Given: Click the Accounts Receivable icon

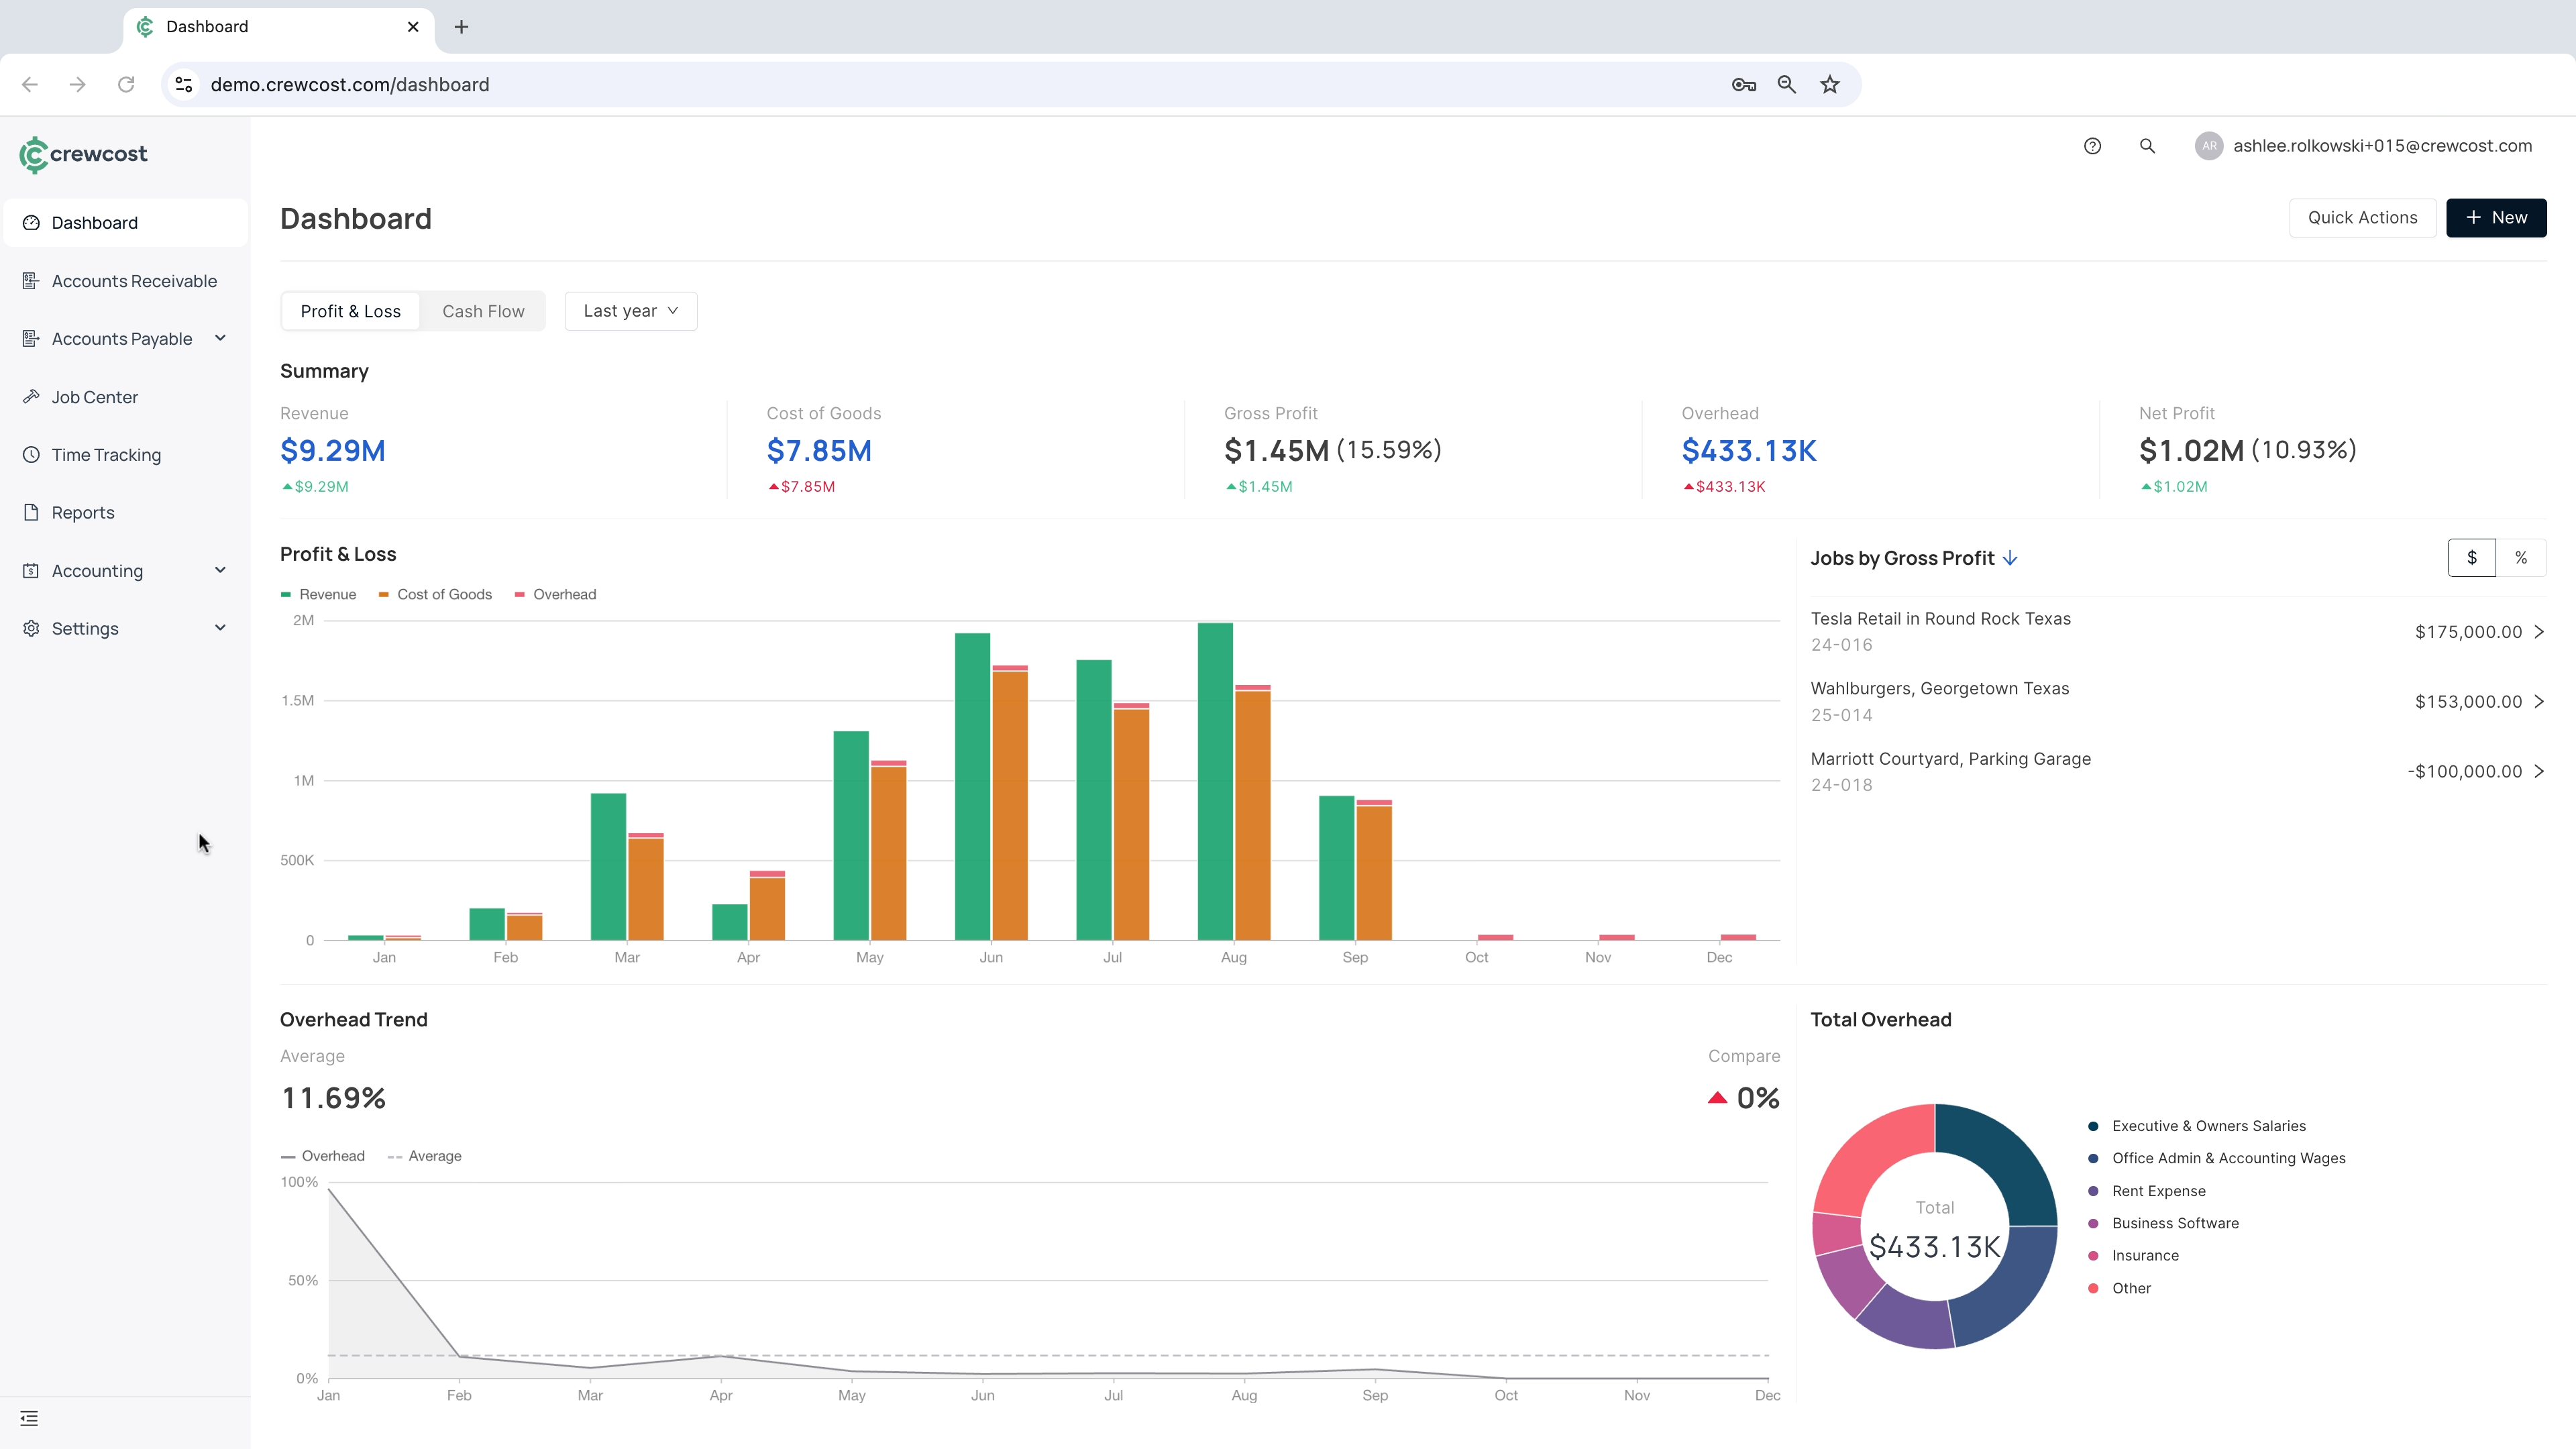Looking at the screenshot, I should 30,281.
